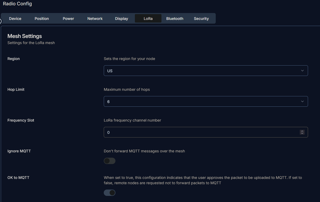
Task: Click the Radio Config page title
Action: point(17,4)
